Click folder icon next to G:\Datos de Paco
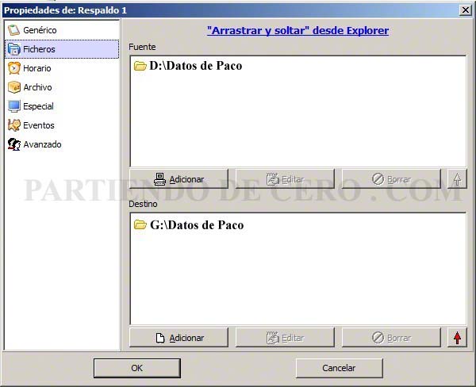 click(x=140, y=225)
